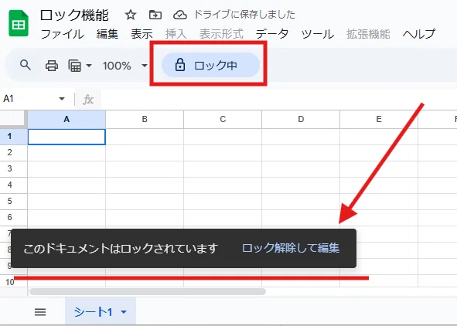Select column C header

(x=223, y=119)
